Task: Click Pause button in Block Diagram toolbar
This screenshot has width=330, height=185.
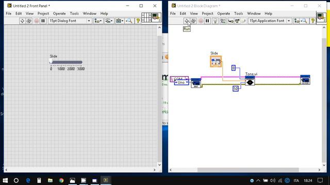Action: [x=207, y=21]
